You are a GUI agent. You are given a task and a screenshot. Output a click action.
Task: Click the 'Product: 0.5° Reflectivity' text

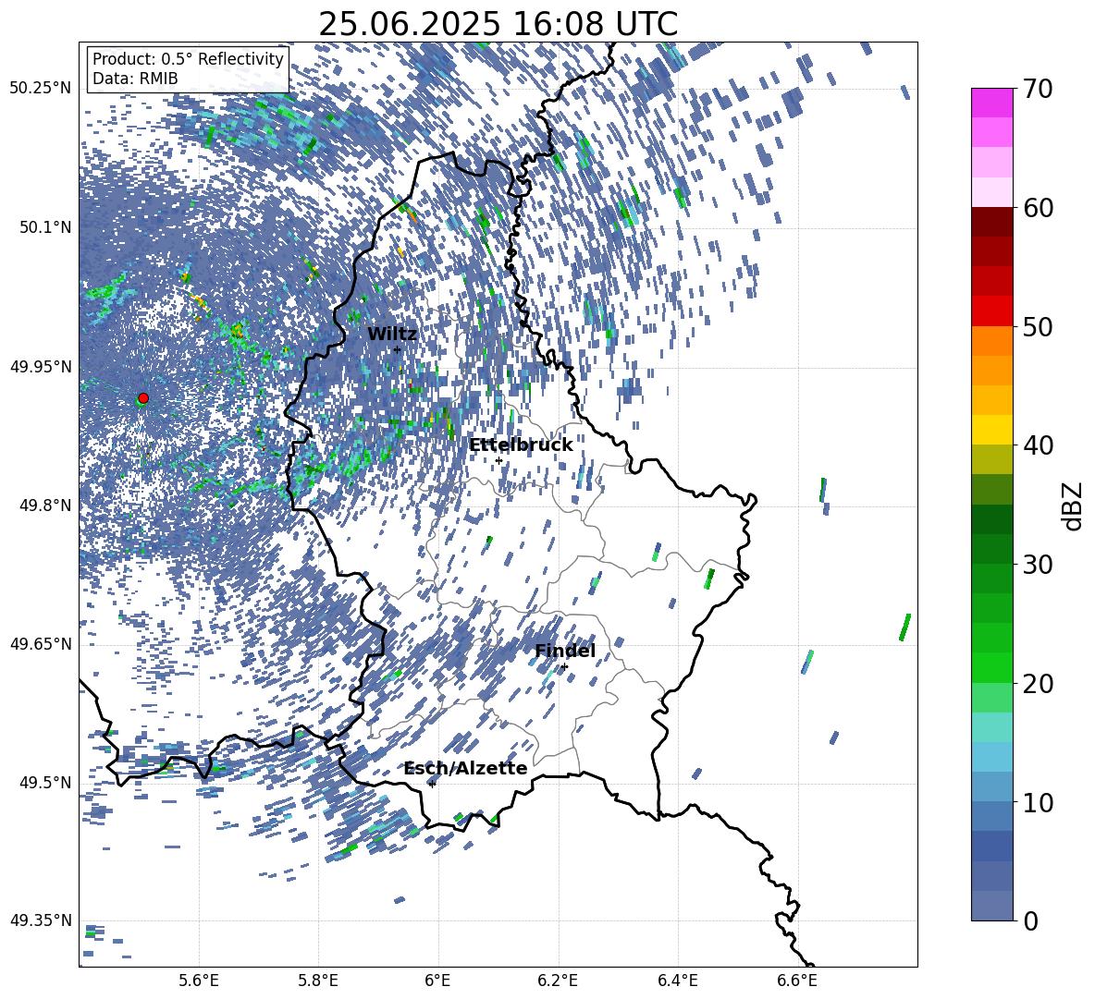(x=188, y=59)
